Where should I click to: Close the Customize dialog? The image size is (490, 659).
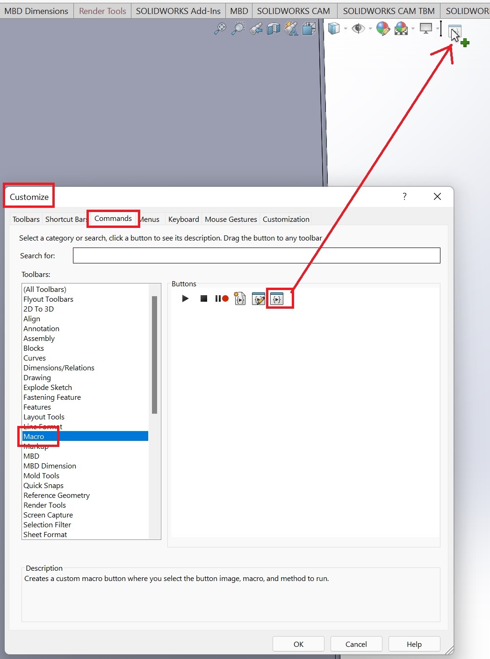click(437, 196)
